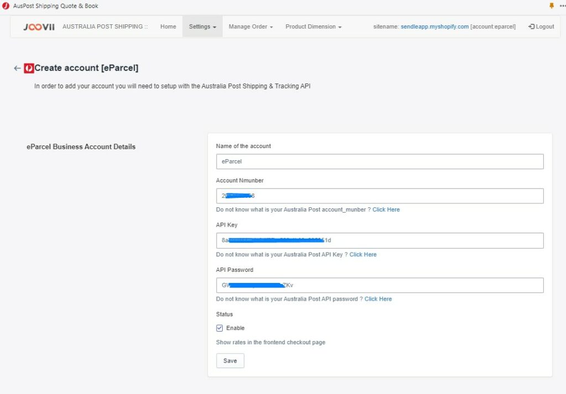The height and width of the screenshot is (394, 566).
Task: Click Here link for API Key help
Action: [x=363, y=254]
